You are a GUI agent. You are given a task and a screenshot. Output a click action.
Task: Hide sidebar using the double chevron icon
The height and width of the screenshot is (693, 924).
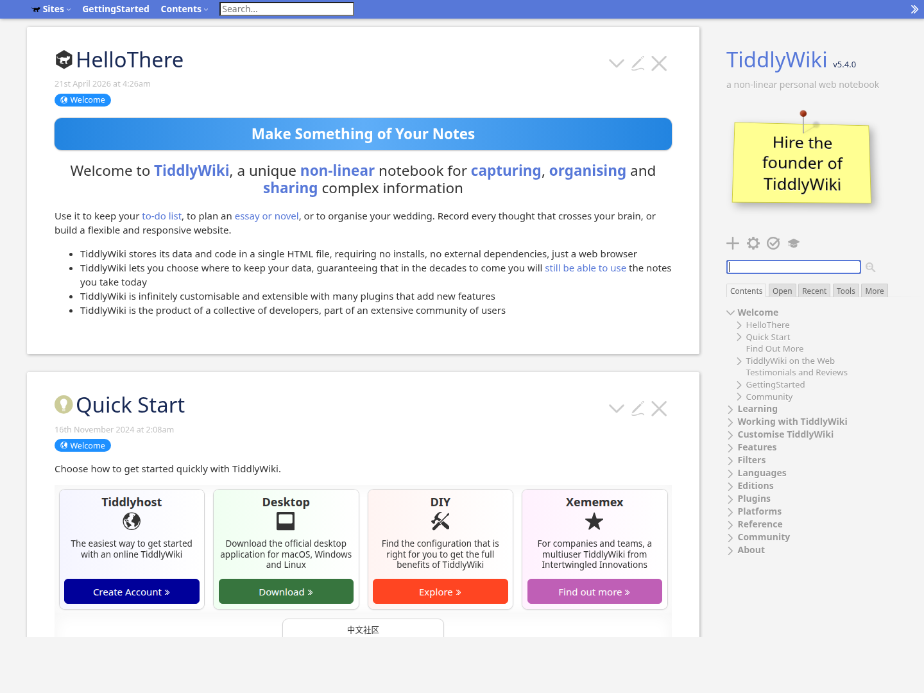tap(914, 9)
